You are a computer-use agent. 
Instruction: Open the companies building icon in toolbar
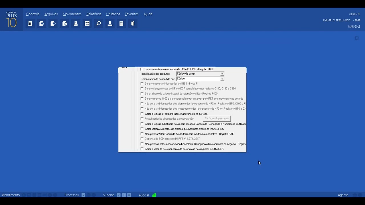30,24
